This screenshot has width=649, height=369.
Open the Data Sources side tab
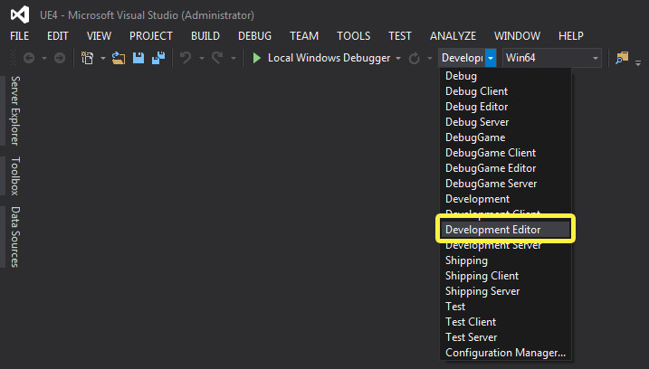click(x=14, y=237)
